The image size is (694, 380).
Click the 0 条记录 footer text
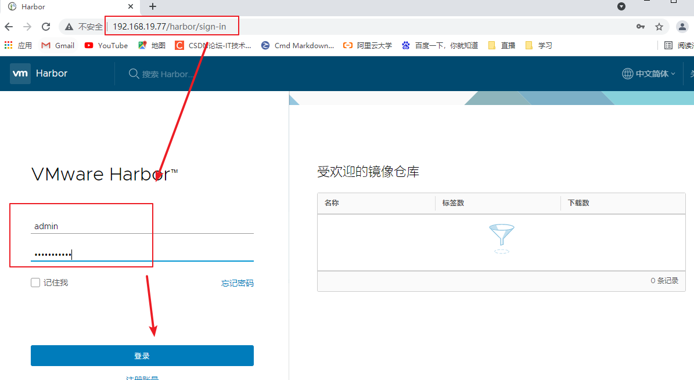(x=664, y=280)
